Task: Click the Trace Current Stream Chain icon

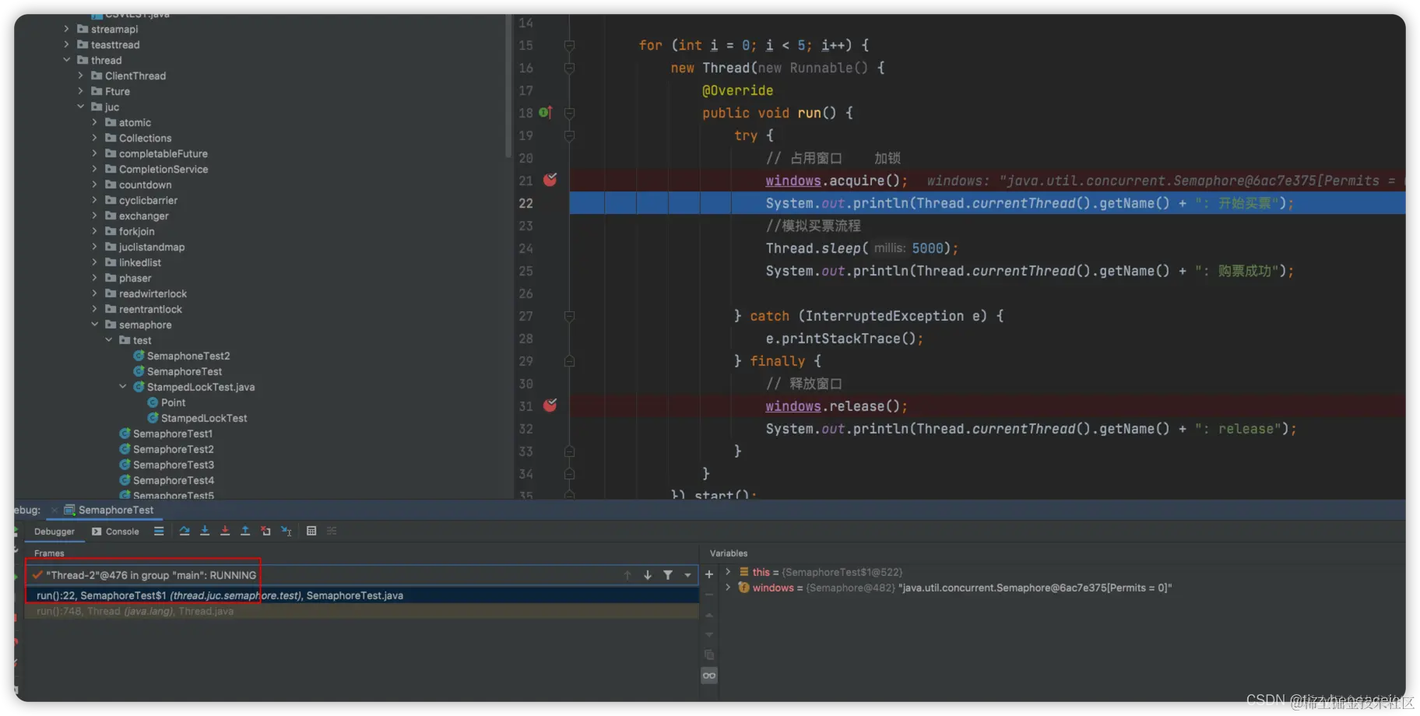Action: coord(332,531)
